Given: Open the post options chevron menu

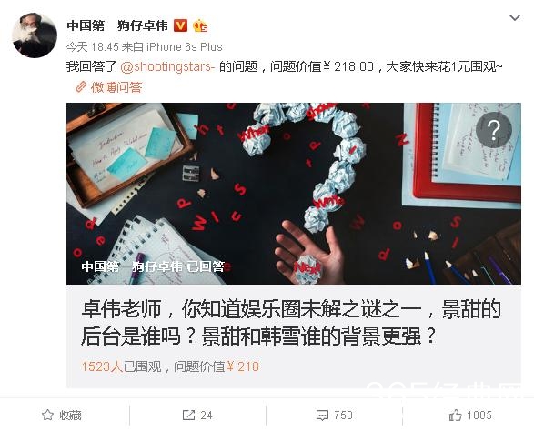Looking at the screenshot, I should tap(514, 17).
